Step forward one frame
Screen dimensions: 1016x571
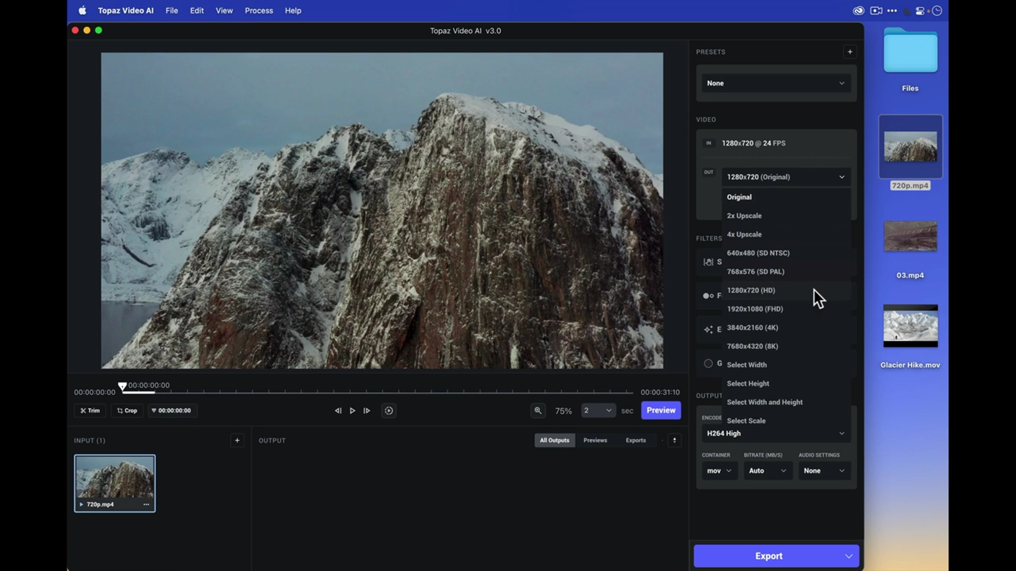click(x=367, y=411)
